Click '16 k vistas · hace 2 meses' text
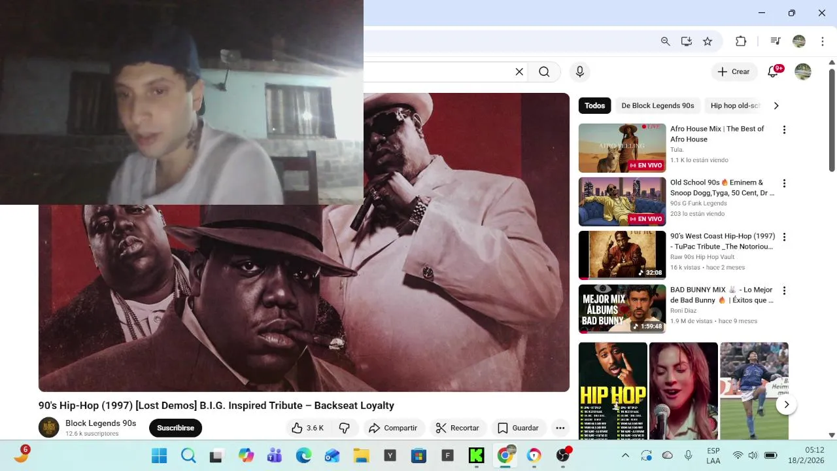The height and width of the screenshot is (471, 837). 708,268
